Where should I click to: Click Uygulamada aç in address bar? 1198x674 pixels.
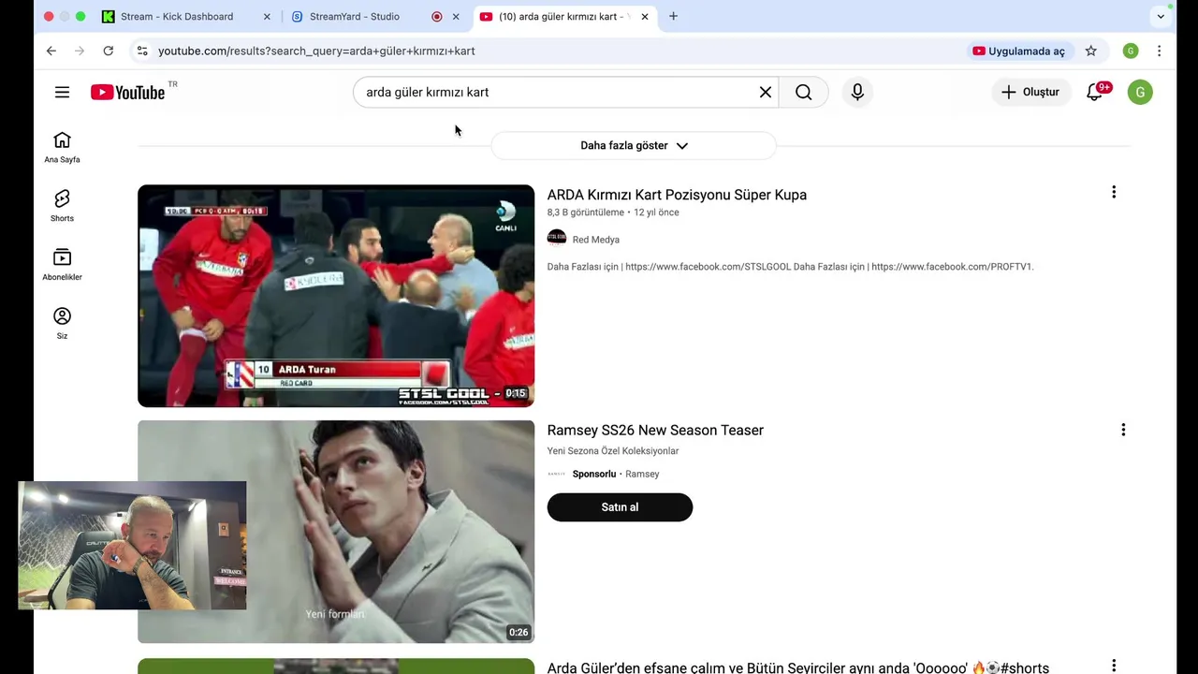pos(1018,51)
